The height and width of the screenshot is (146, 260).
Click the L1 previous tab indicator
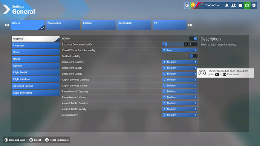[7, 25]
